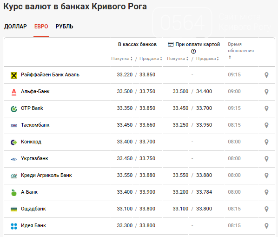Image resolution: width=278 pixels, height=237 pixels.
Task: Show OTP Bank location pin
Action: pos(266,108)
